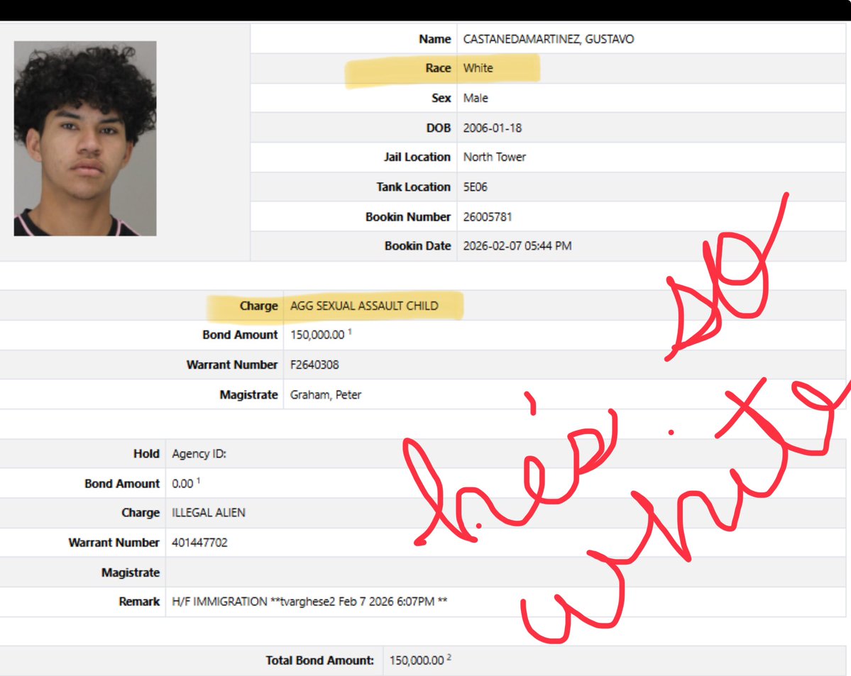
Task: Click the 'Remark' field label
Action: 140,602
